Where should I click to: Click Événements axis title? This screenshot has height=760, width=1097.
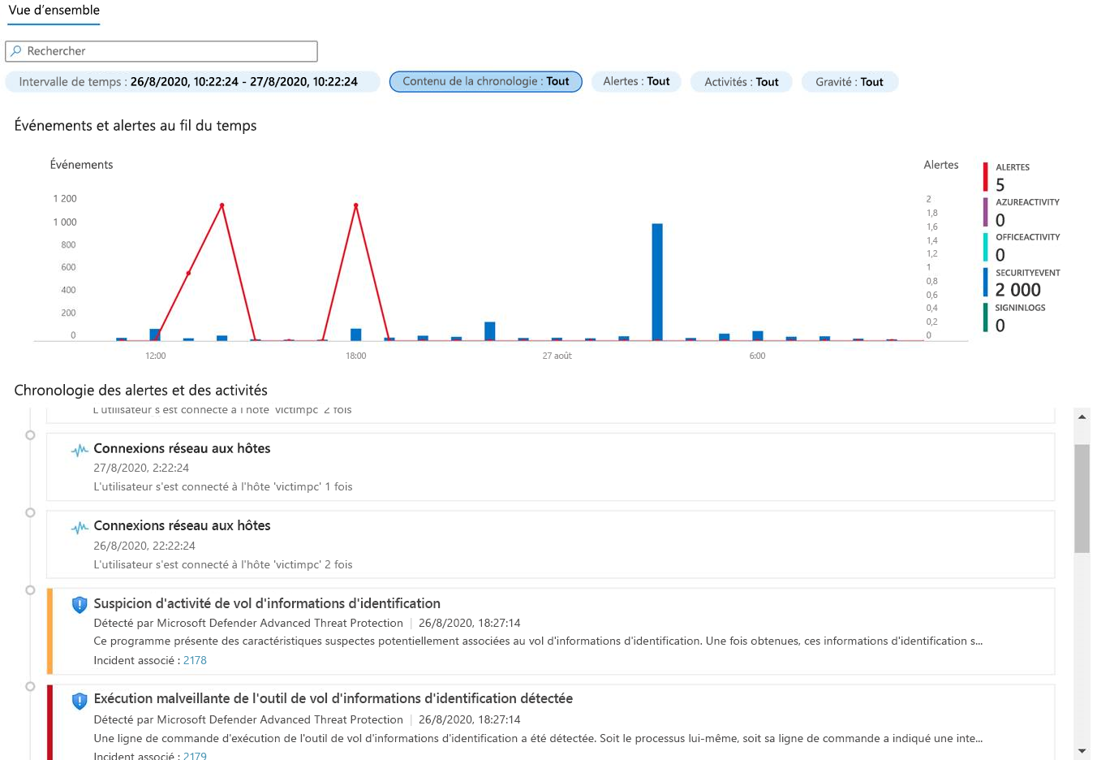coord(81,165)
